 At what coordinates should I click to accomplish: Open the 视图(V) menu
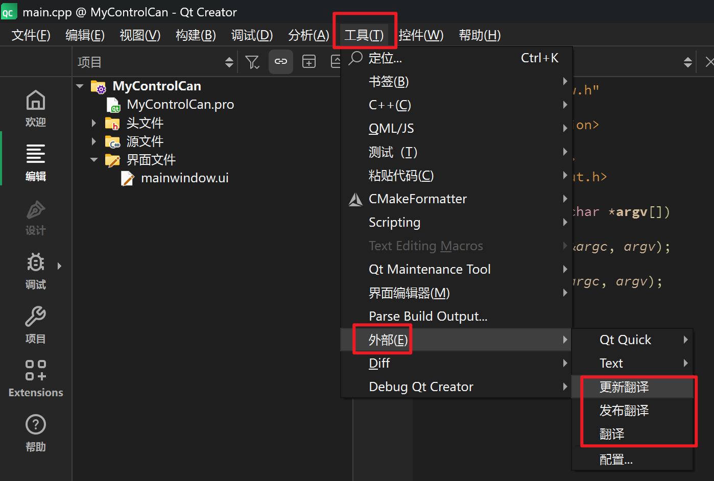pyautogui.click(x=140, y=35)
